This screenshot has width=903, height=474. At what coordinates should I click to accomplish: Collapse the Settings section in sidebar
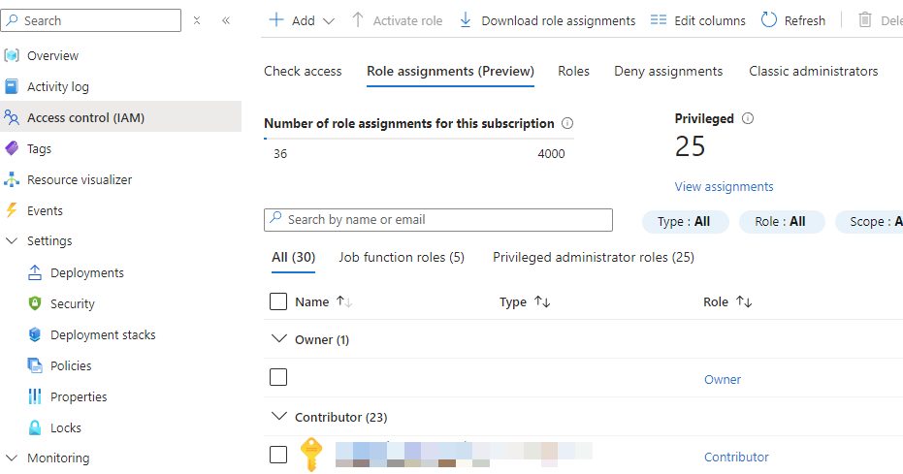[x=12, y=240]
